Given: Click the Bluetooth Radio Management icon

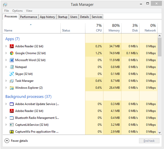Looking at the screenshot, I should point(12,118).
